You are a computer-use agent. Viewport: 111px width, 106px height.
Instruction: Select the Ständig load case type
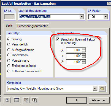click(x=9, y=39)
